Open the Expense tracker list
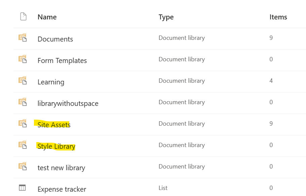Viewport: 306px width, 196px height. coord(62,189)
